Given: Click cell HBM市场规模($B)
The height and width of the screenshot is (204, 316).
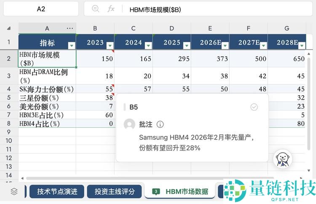Looking at the screenshot, I should (47, 59).
